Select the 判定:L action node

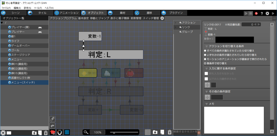click(x=111, y=55)
